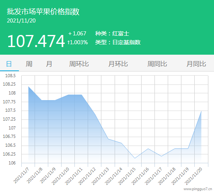Click the 108.5 y-axis label
The height and width of the screenshot is (193, 214).
10,76
